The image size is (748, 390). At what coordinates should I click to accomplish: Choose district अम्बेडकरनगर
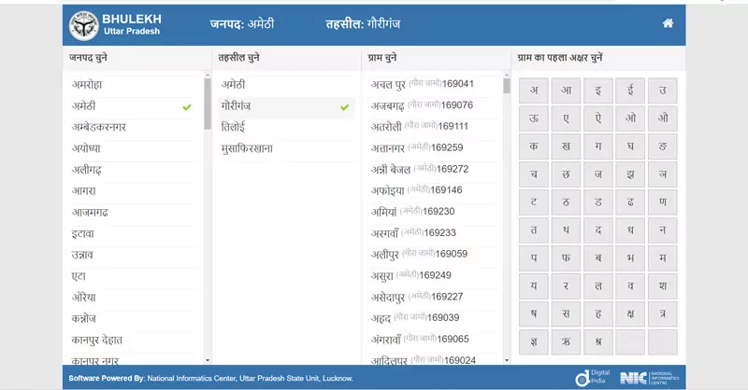tap(133, 127)
